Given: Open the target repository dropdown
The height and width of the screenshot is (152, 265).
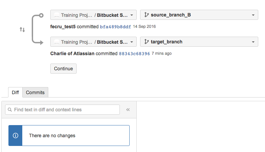Looking at the screenshot, I should click(94, 42).
